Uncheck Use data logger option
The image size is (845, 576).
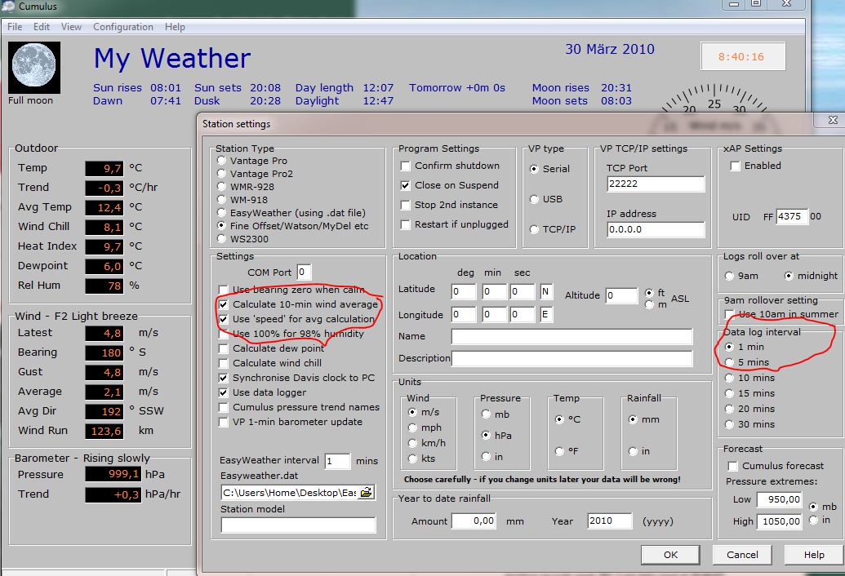click(224, 392)
